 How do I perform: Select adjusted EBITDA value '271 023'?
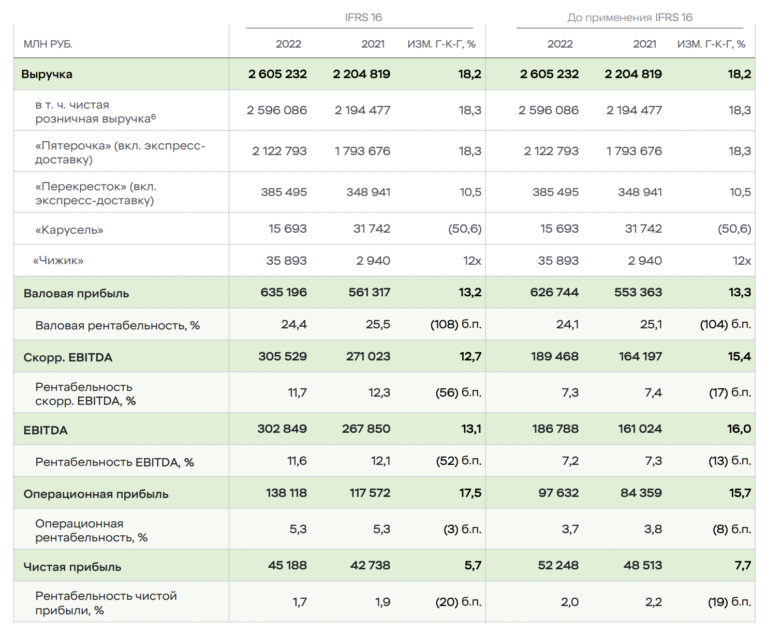pyautogui.click(x=368, y=356)
